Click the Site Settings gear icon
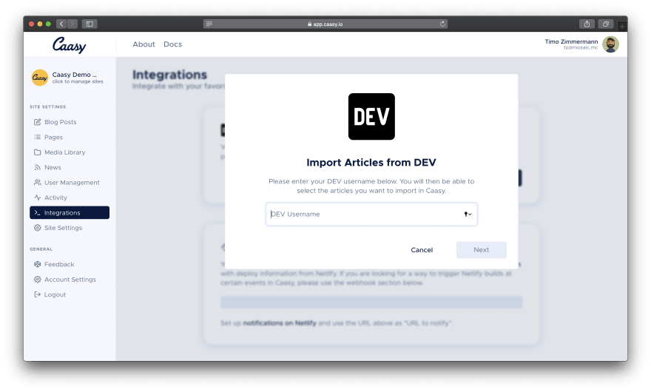Image resolution: width=651 pixels, height=392 pixels. click(x=38, y=228)
